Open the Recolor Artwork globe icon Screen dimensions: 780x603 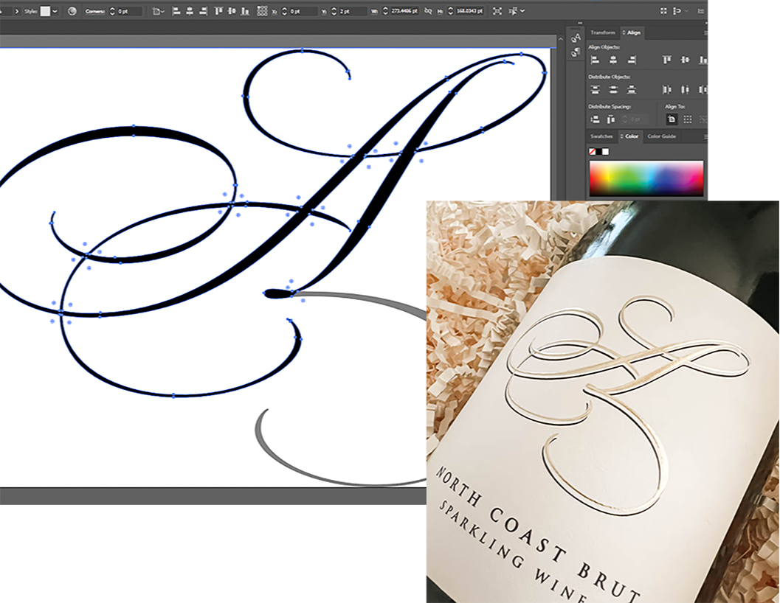(72, 11)
